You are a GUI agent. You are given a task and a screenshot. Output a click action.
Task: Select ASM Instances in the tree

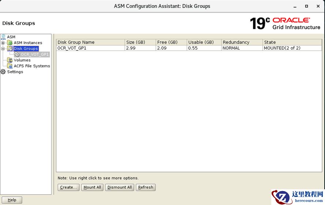pyautogui.click(x=28, y=43)
